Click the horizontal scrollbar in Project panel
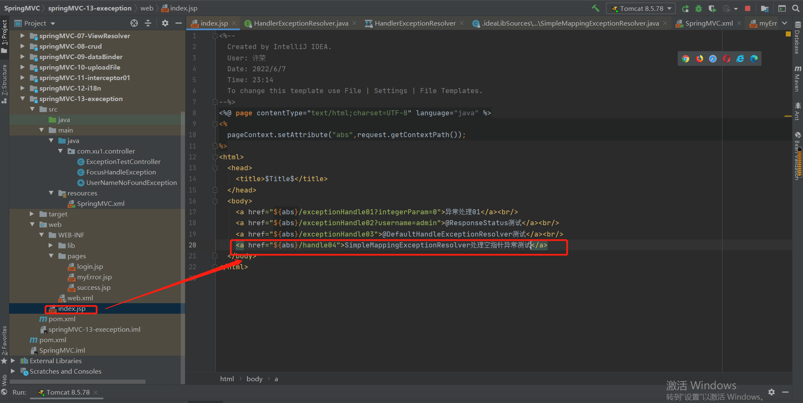 pos(78,382)
